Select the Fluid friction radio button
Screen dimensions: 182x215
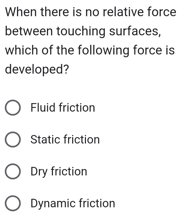[13, 108]
